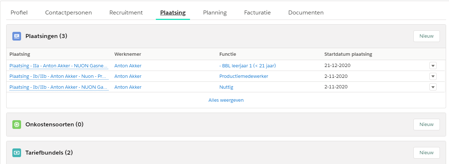Open the Facturatie tab
Viewport: 449px width, 164px height.
(x=257, y=13)
